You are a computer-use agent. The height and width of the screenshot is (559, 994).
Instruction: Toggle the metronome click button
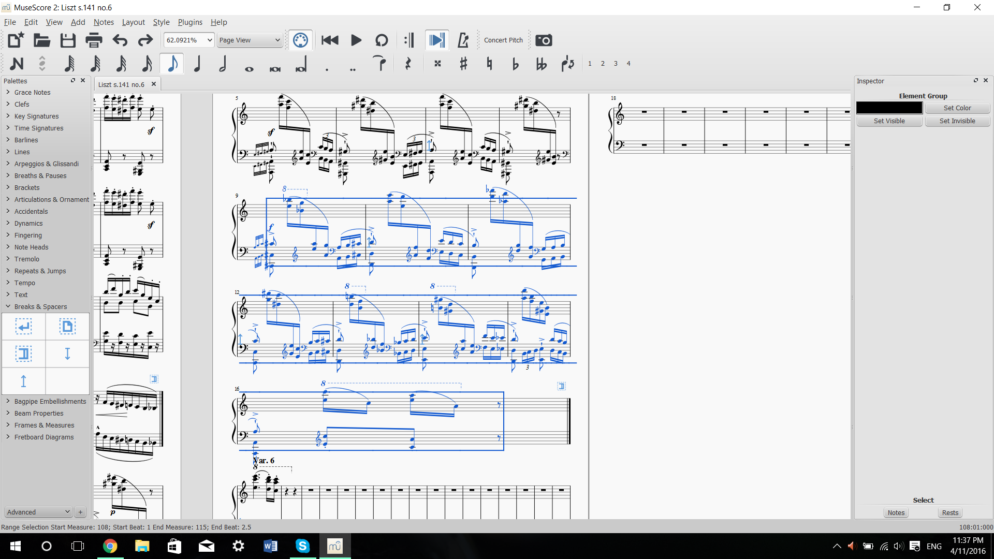(x=463, y=40)
